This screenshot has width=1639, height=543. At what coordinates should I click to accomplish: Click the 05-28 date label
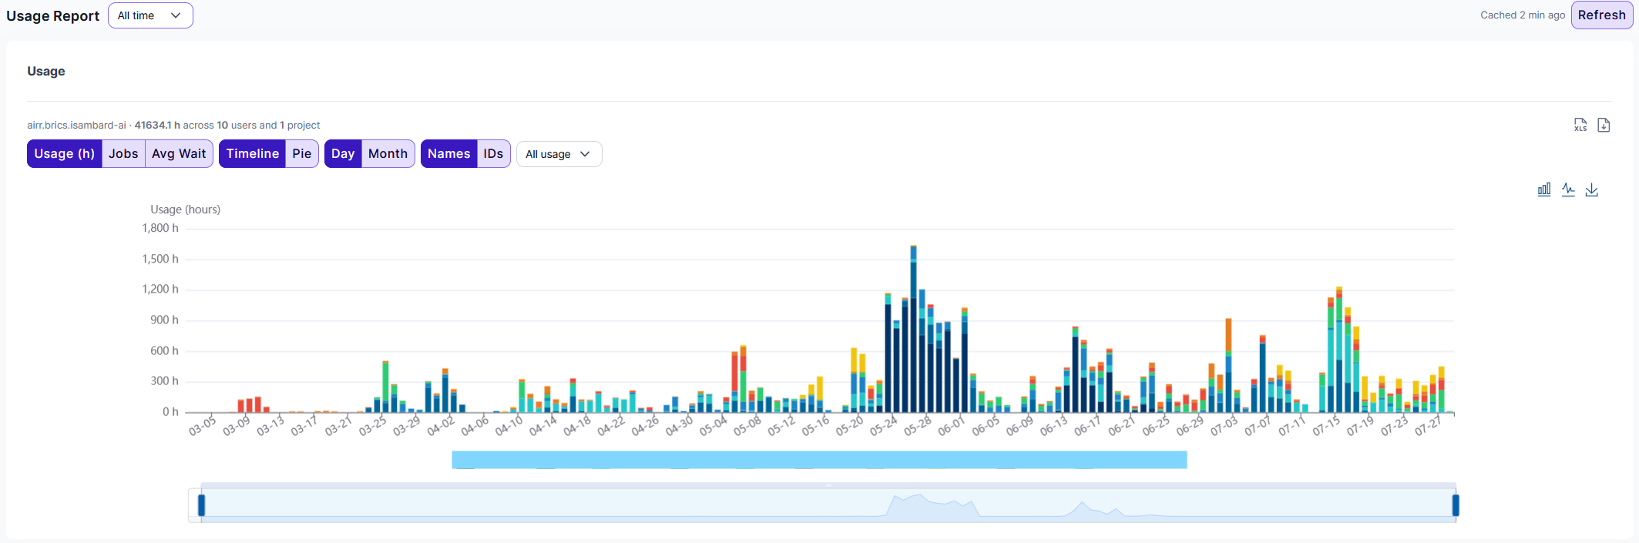pos(918,426)
